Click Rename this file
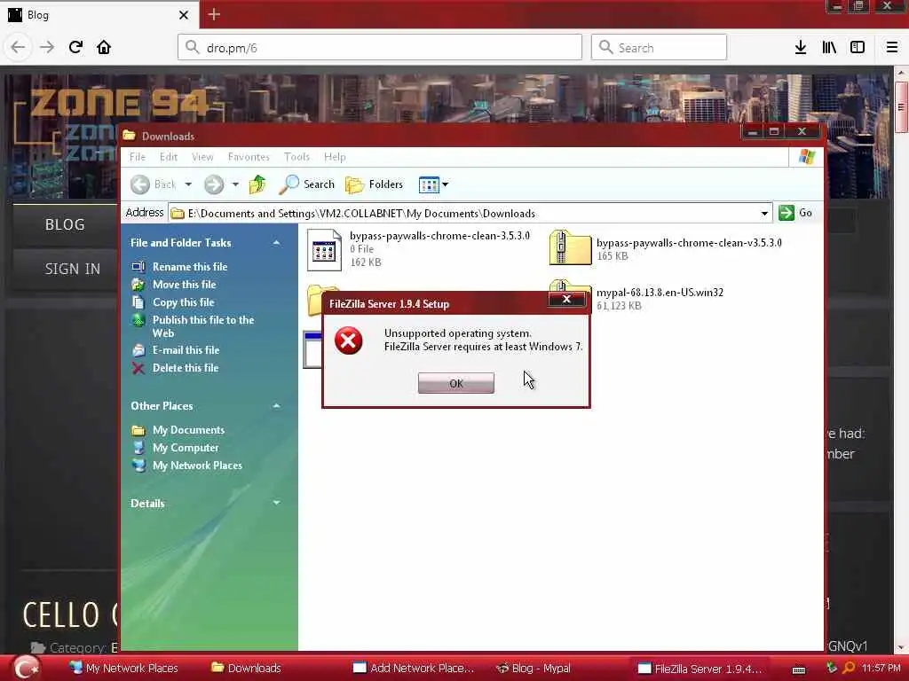 (190, 267)
